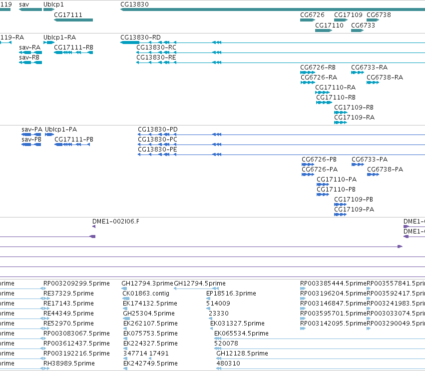Select the CG6738-RA transcript glyph
This screenshot has height=371, width=425.
(x=373, y=82)
